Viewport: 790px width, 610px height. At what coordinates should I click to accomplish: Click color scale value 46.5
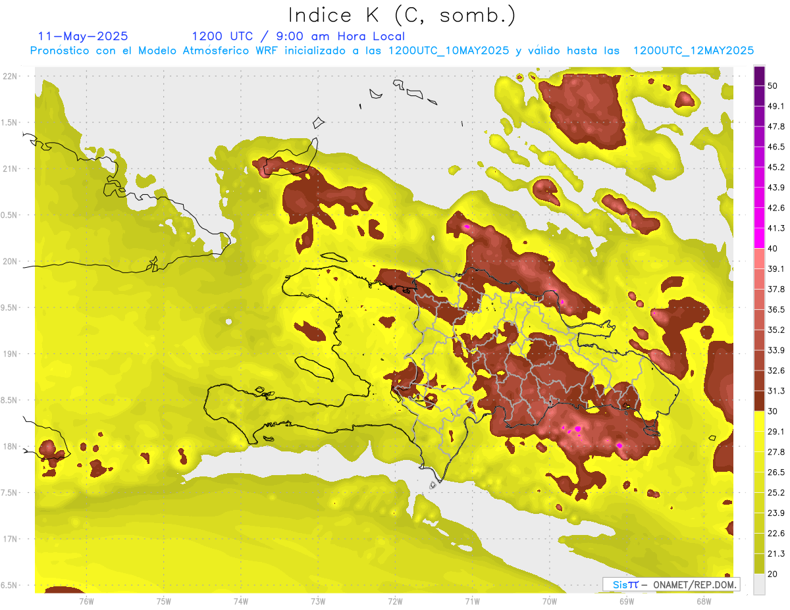776,147
